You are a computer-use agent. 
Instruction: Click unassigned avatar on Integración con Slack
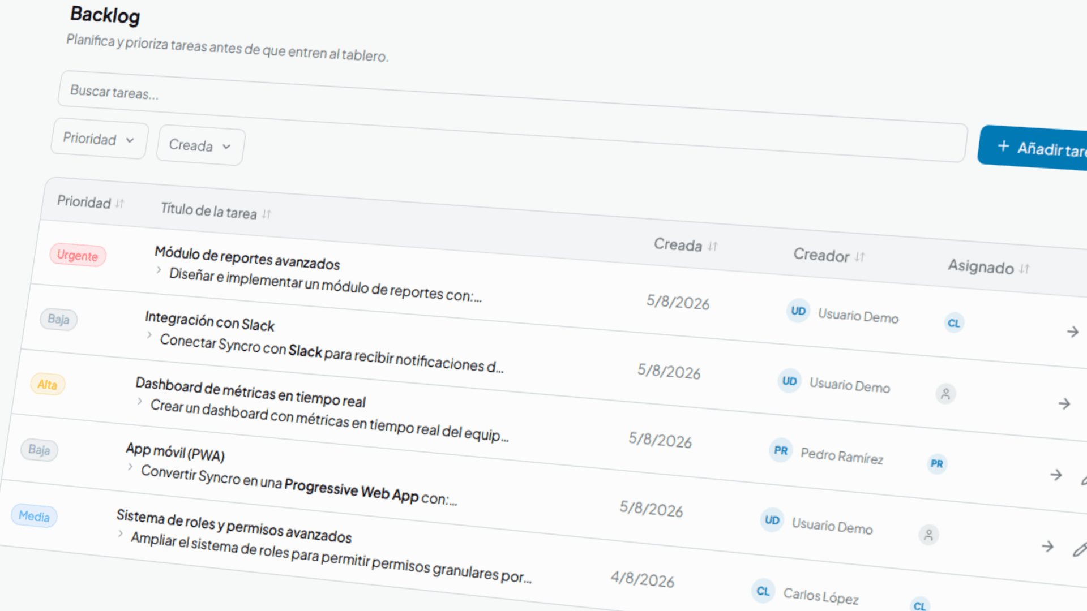pos(945,394)
